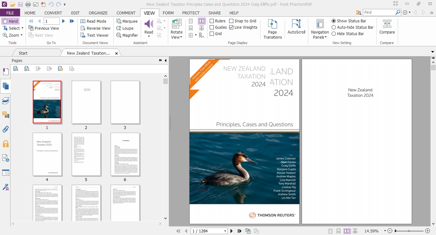Image resolution: width=436 pixels, height=235 pixels.
Task: Open the Layers panel in sidebar
Action: tap(5, 101)
